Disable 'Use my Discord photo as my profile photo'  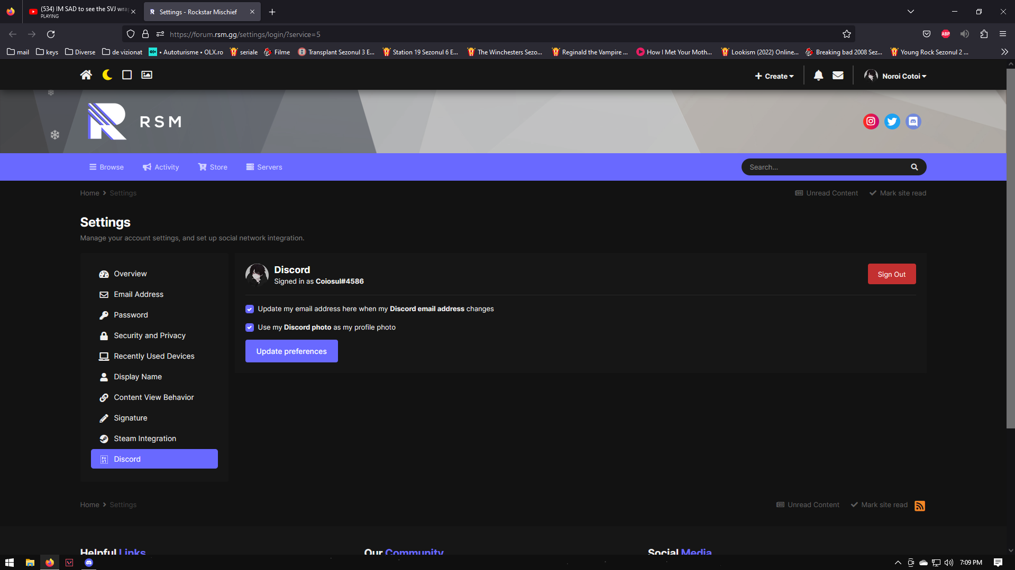(249, 328)
